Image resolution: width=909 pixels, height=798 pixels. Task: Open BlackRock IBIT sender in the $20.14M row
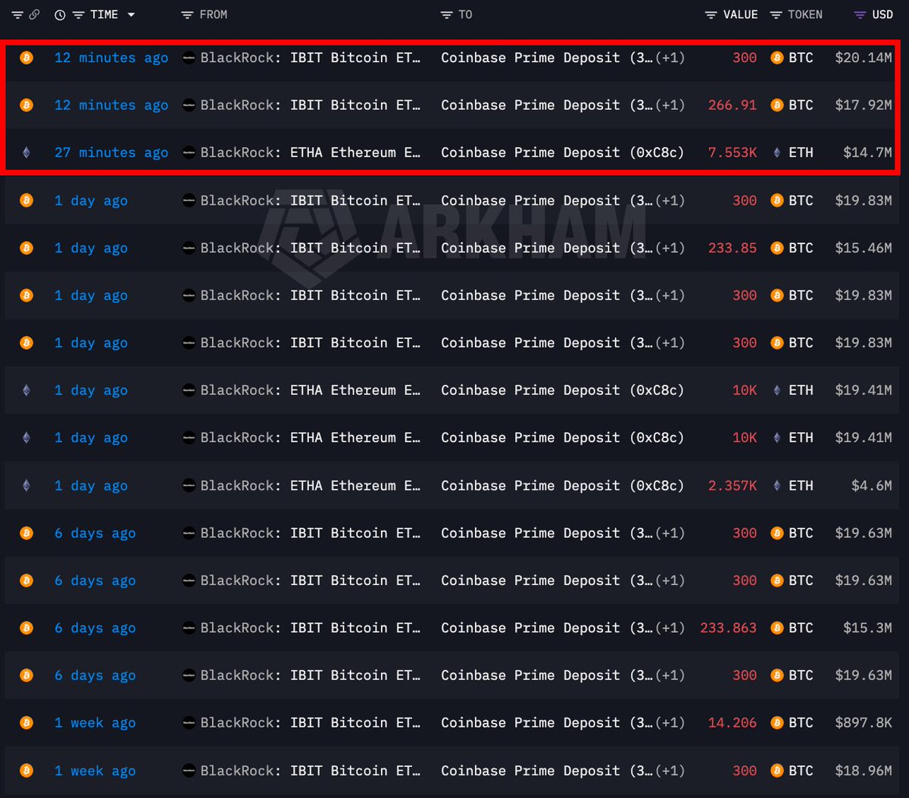311,58
